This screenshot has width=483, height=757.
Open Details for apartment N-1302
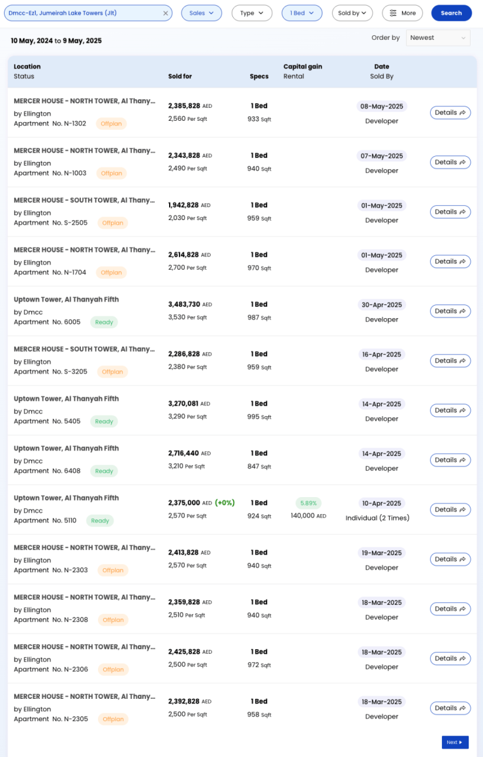click(x=450, y=112)
